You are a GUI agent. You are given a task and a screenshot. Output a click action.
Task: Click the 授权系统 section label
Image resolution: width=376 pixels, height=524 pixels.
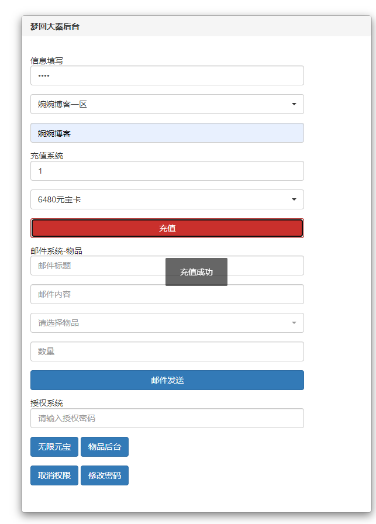point(47,403)
